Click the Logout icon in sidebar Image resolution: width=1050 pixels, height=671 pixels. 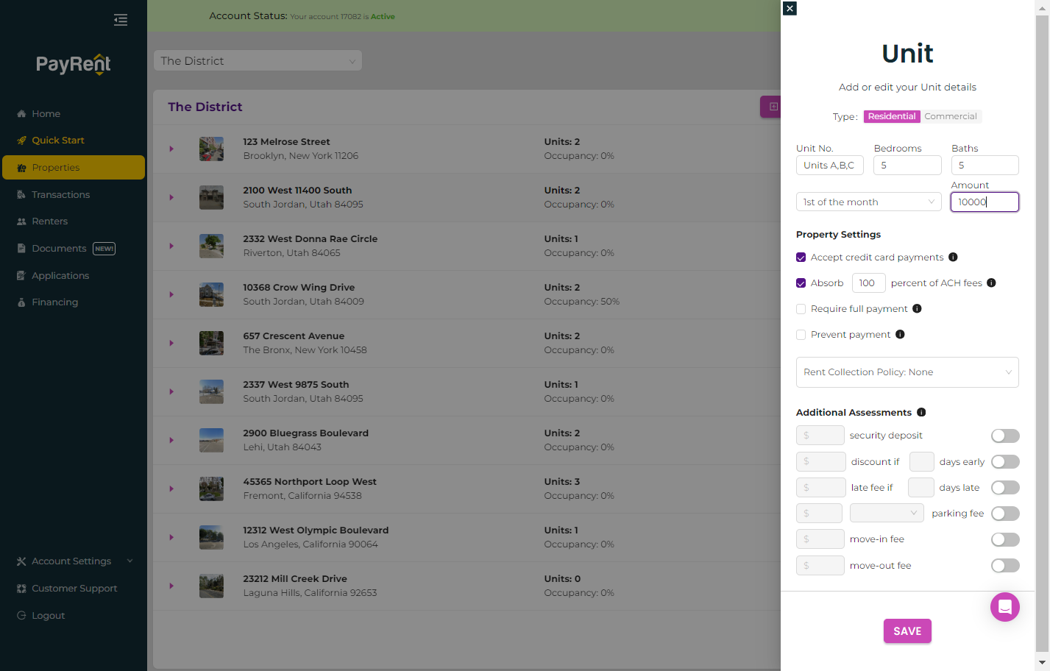tap(21, 616)
